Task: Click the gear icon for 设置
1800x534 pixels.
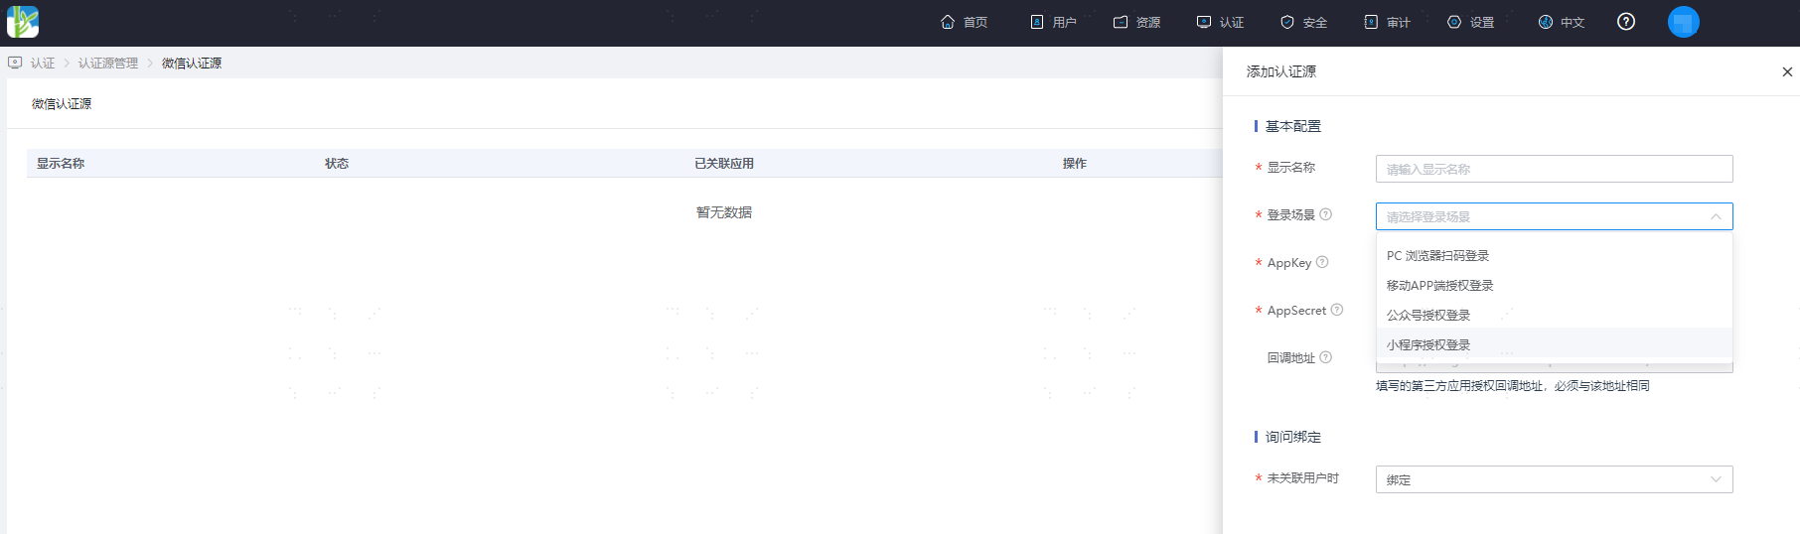Action: 1454,22
